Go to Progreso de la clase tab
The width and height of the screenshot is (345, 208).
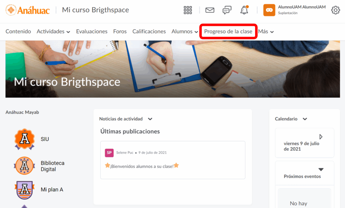pyautogui.click(x=228, y=32)
